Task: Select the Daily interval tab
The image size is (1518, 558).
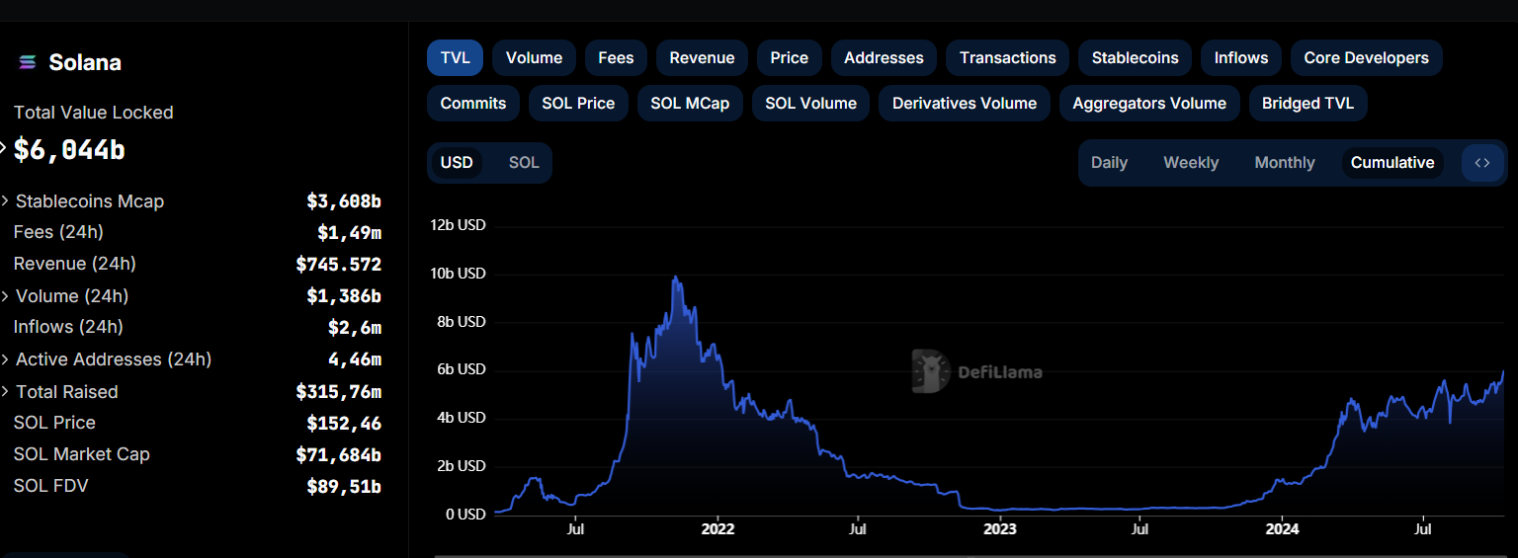Action: click(1109, 163)
